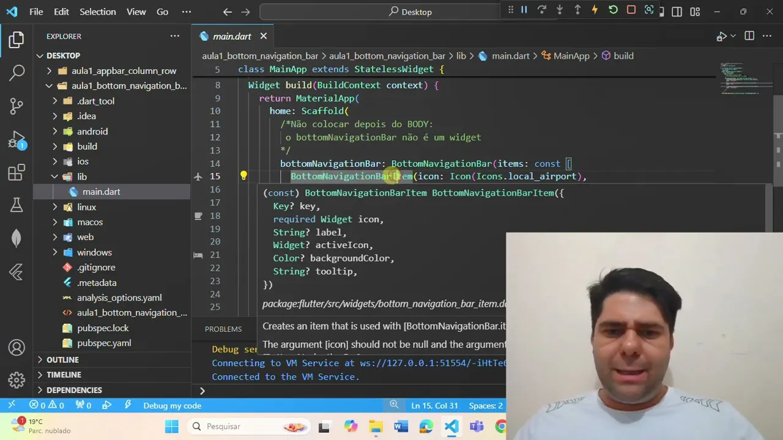Trigger Flutter Hot Reload lightning icon
This screenshot has width=783, height=440.
pos(595,10)
